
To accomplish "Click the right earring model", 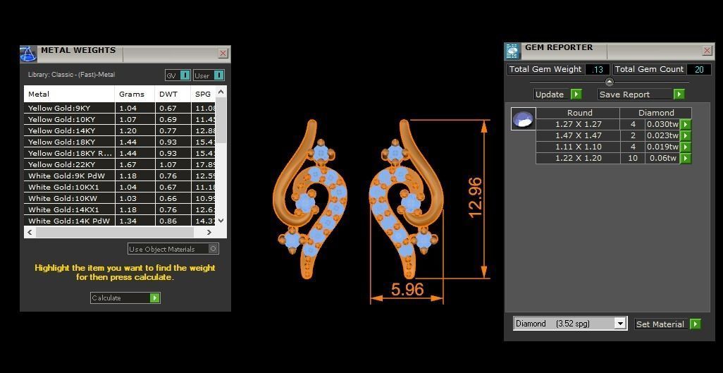I will [x=407, y=200].
